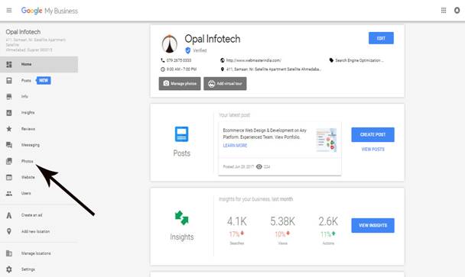Open the webmasterindia.com website link
This screenshot has width=465, height=277.
(254, 60)
